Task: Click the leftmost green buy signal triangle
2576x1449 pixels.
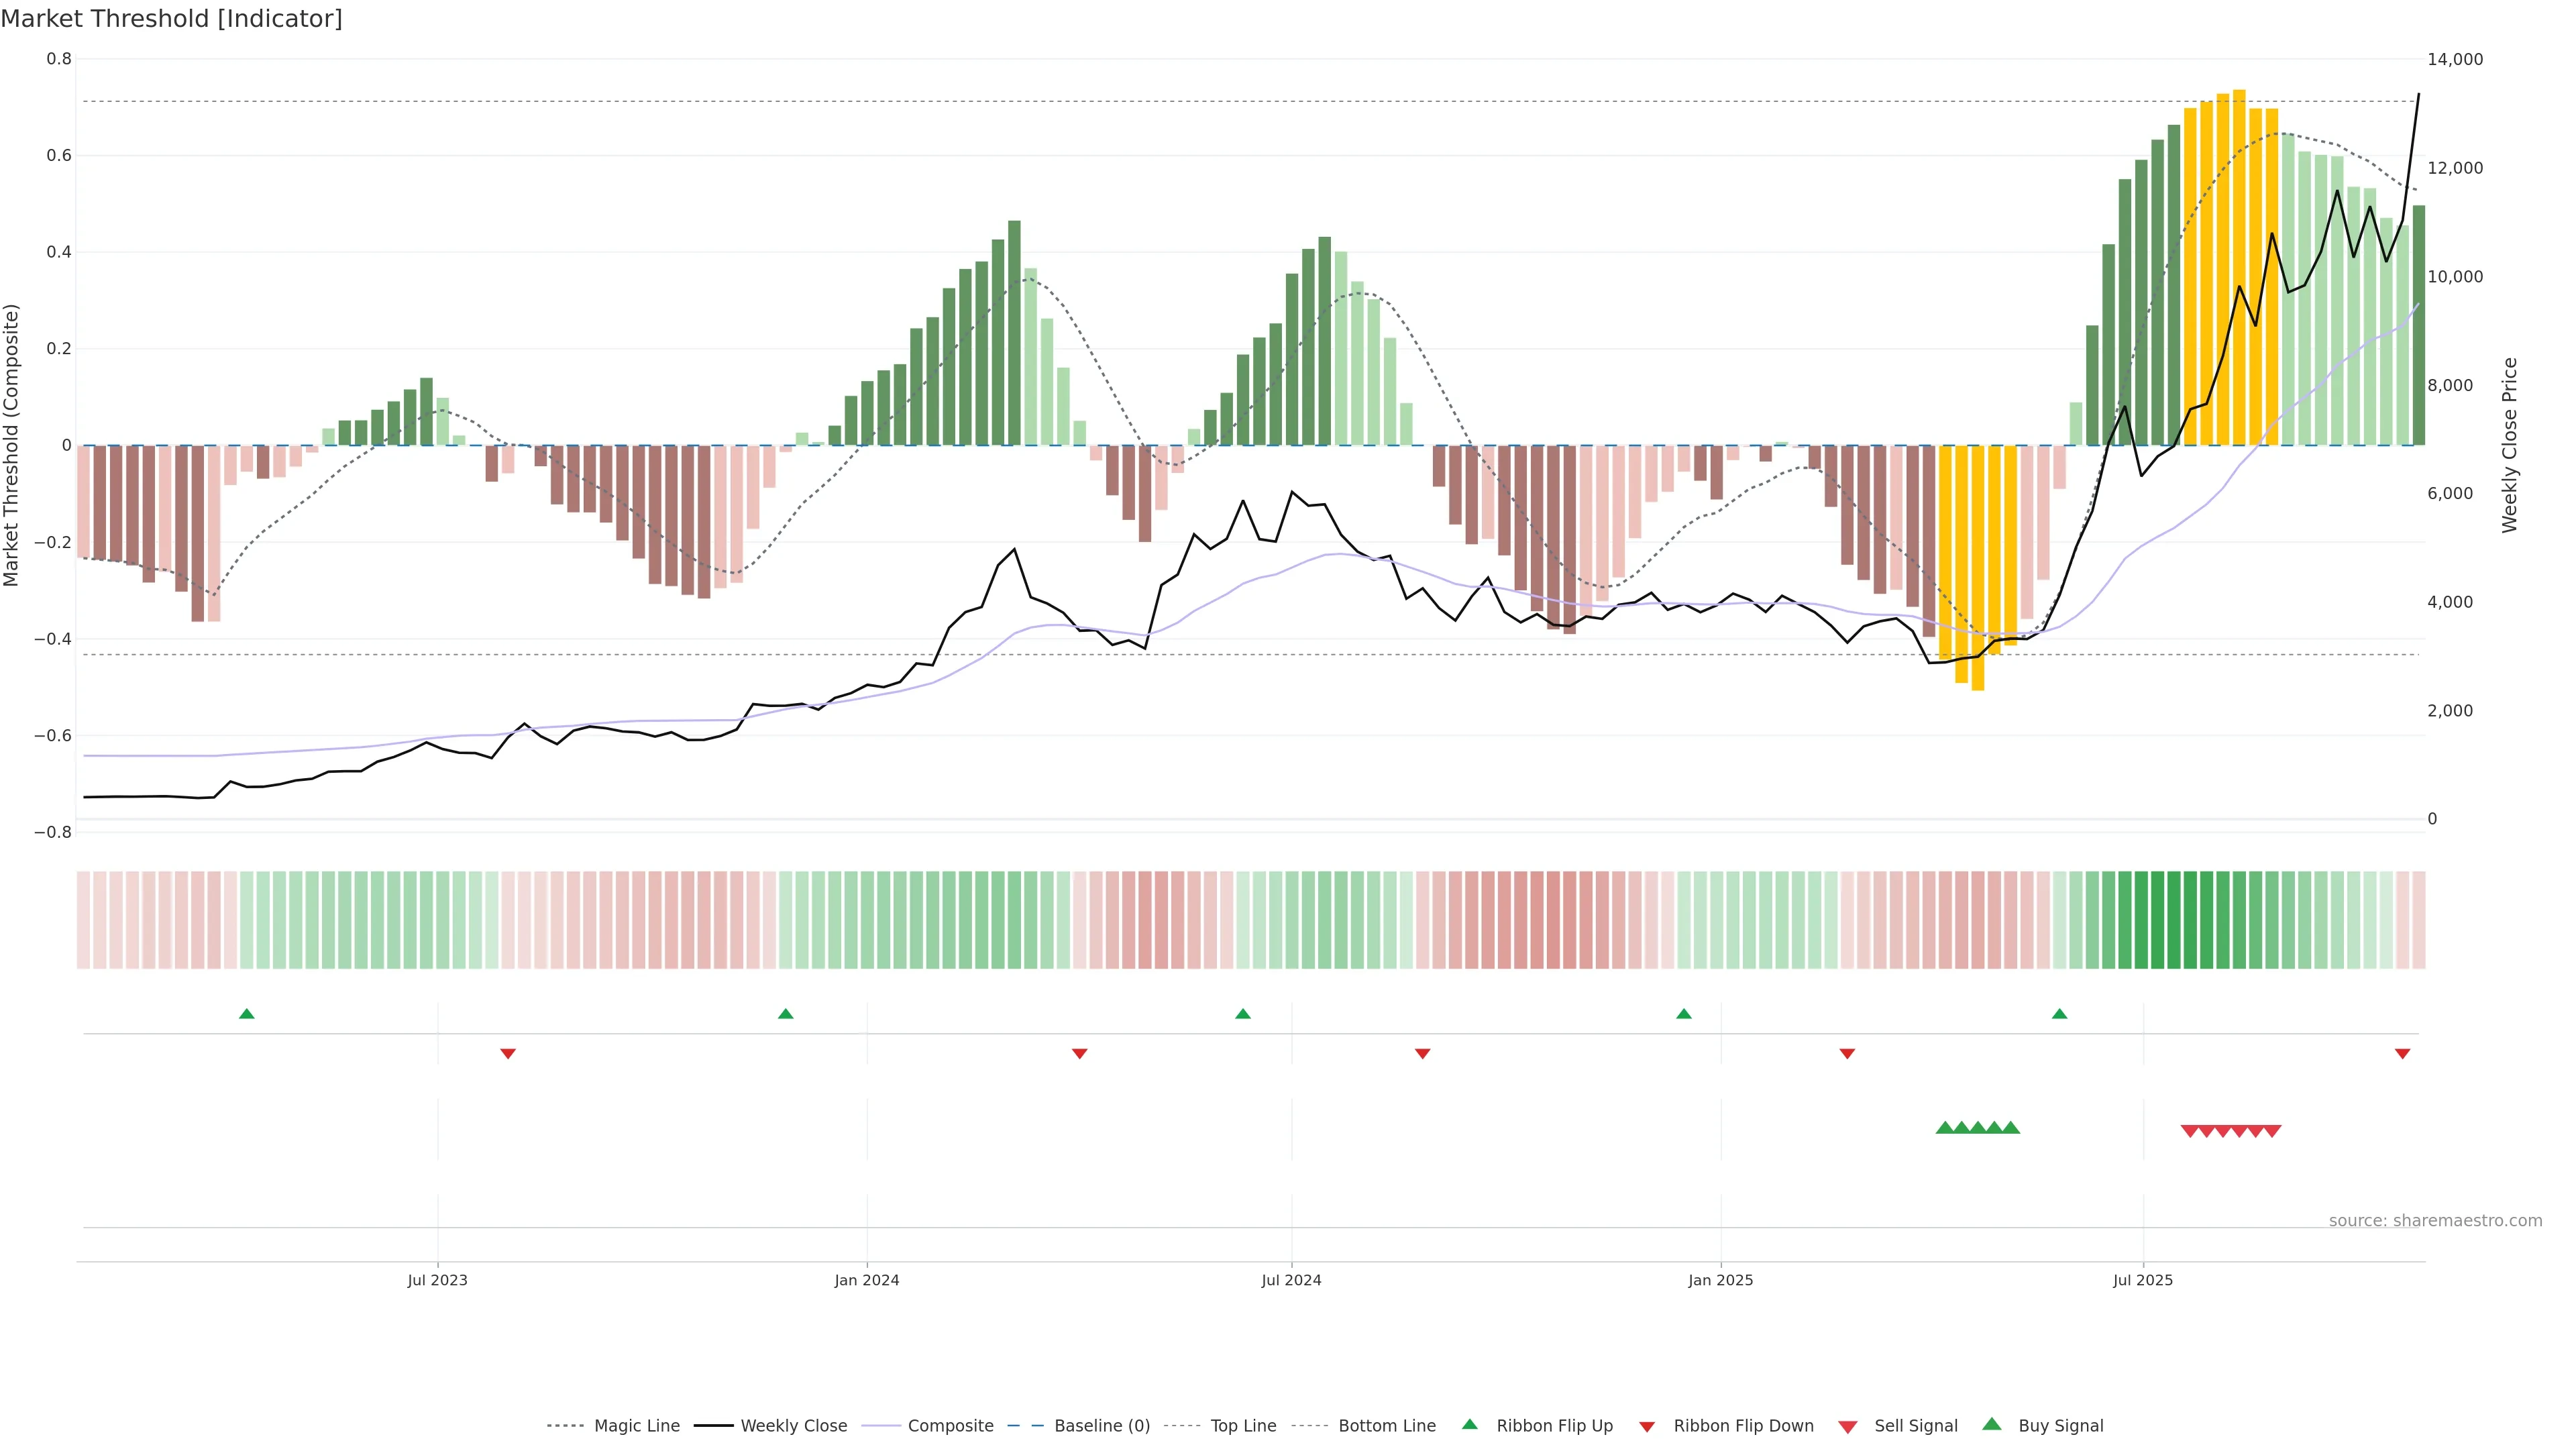Action: click(x=1944, y=1128)
